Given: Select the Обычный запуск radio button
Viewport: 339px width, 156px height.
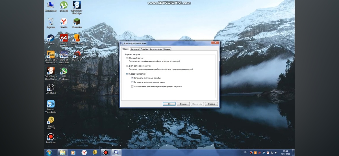Looking at the screenshot, I should 127,58.
